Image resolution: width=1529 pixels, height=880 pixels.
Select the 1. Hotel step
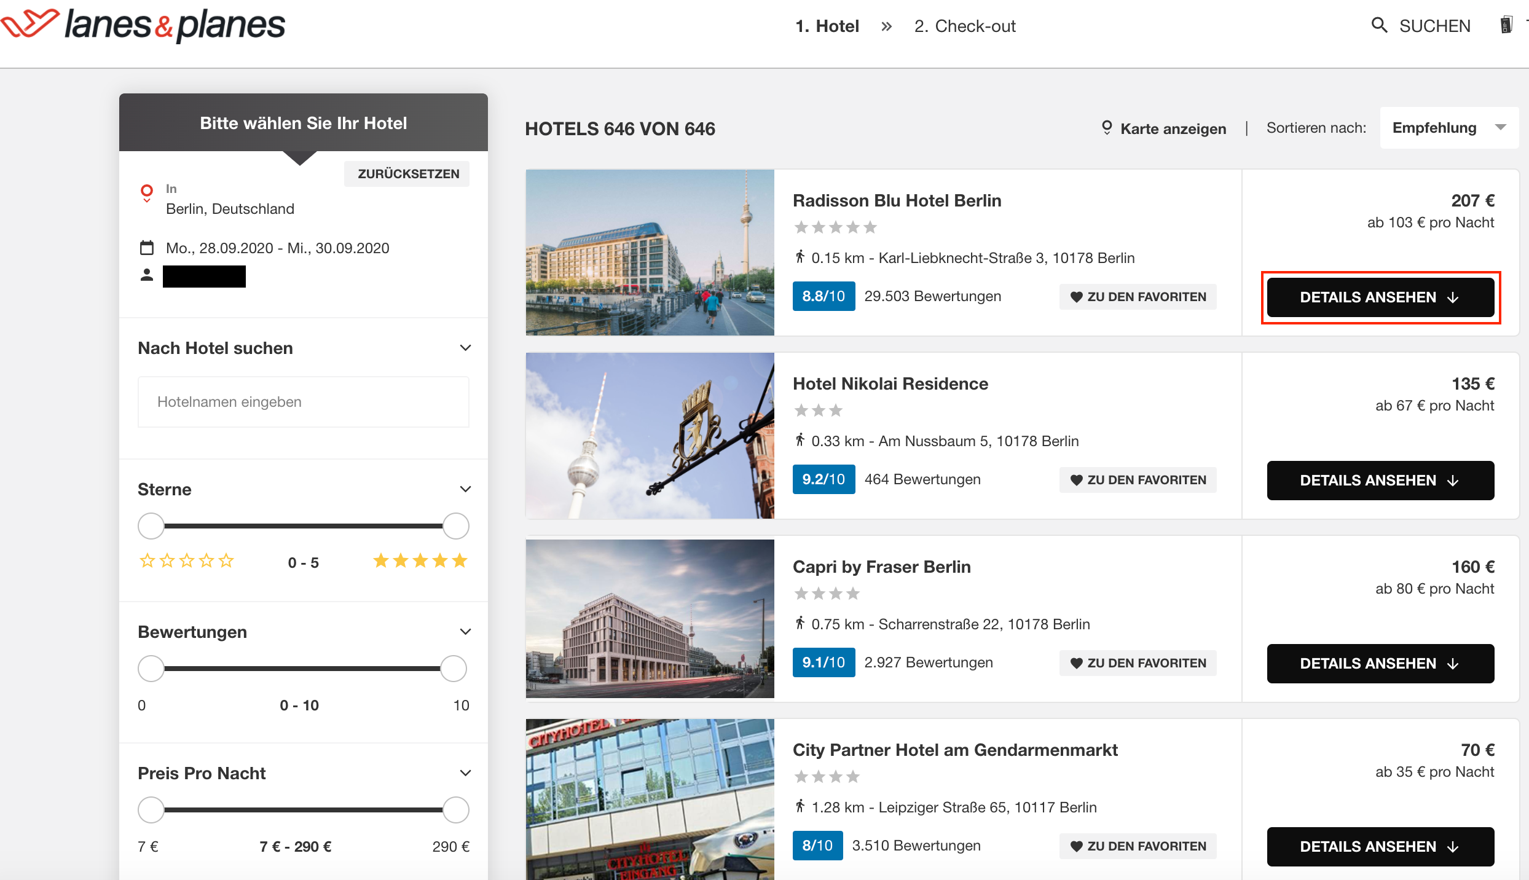pos(827,26)
